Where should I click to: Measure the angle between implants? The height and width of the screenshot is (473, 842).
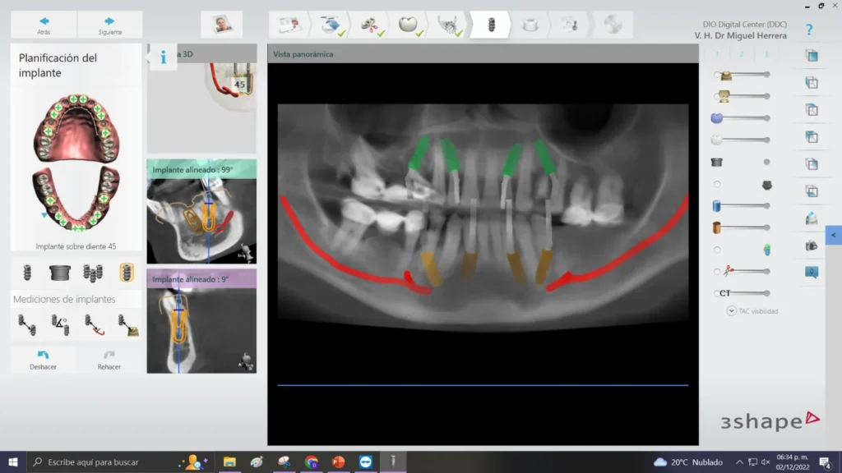(x=60, y=325)
